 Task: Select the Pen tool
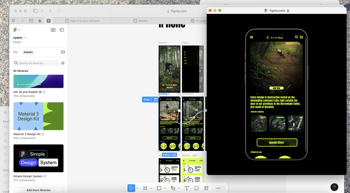(173, 188)
